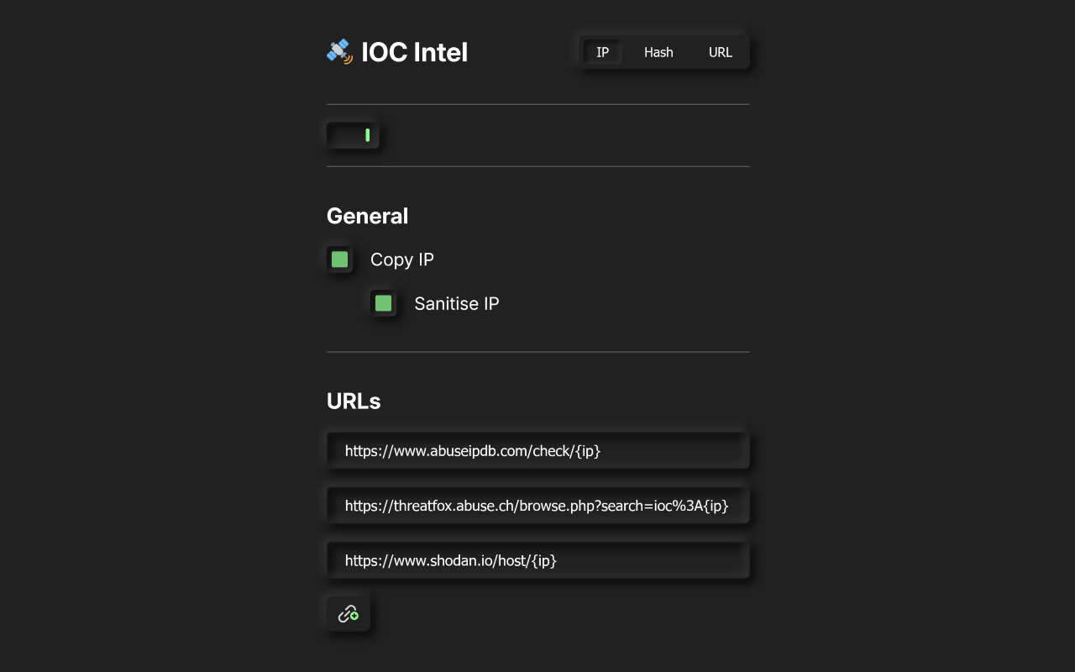Select the IP tab
The width and height of the screenshot is (1075, 672).
click(x=602, y=52)
